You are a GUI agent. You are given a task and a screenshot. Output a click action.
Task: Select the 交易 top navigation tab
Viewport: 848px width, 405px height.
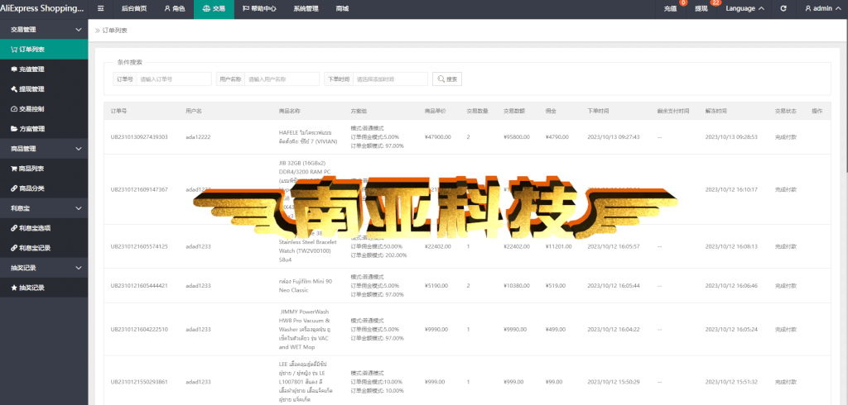(x=214, y=8)
